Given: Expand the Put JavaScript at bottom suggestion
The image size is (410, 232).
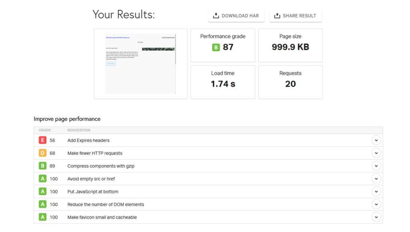Looking at the screenshot, I should (376, 192).
